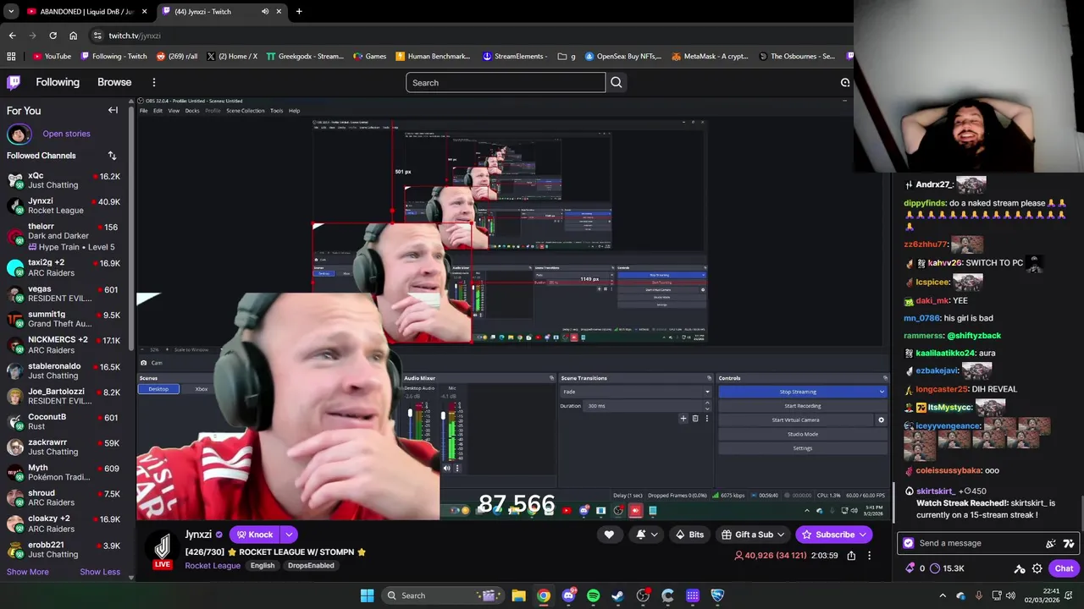Click the party popper icon in chat box
This screenshot has height=609, width=1084.
[x=1051, y=543]
